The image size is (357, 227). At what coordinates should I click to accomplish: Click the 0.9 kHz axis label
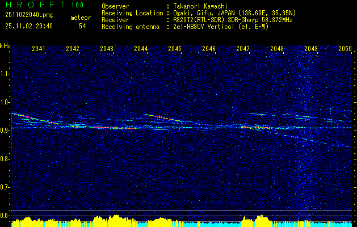coord(5,131)
